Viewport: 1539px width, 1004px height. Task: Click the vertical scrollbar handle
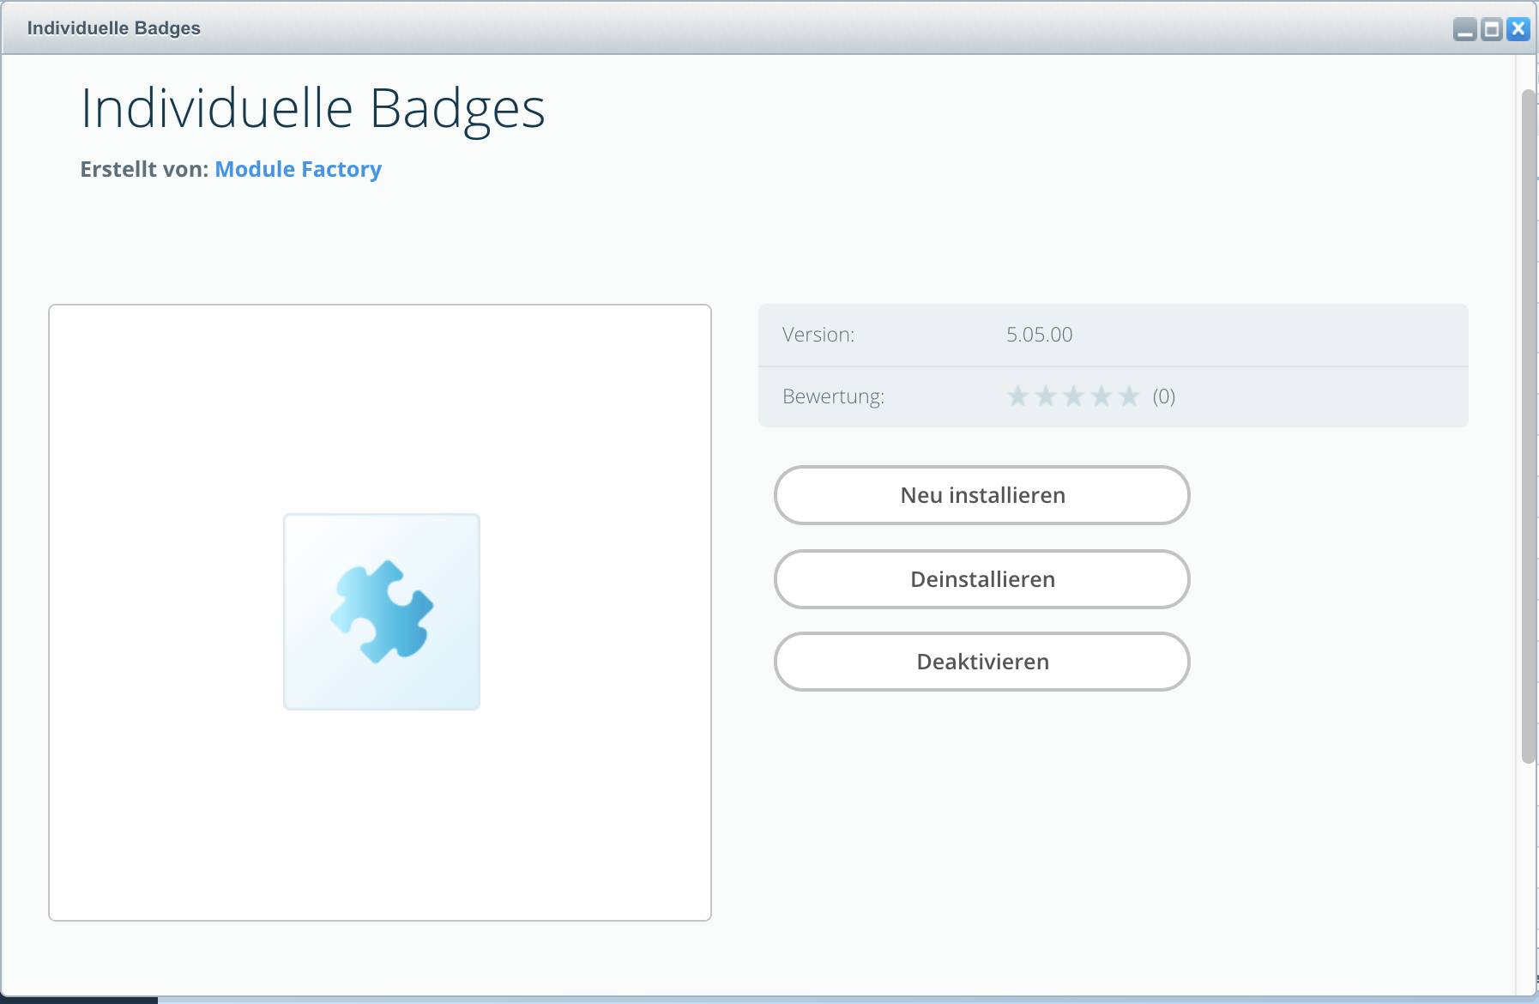click(1528, 425)
